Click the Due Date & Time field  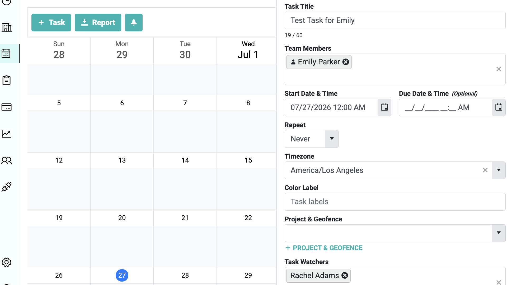point(445,107)
